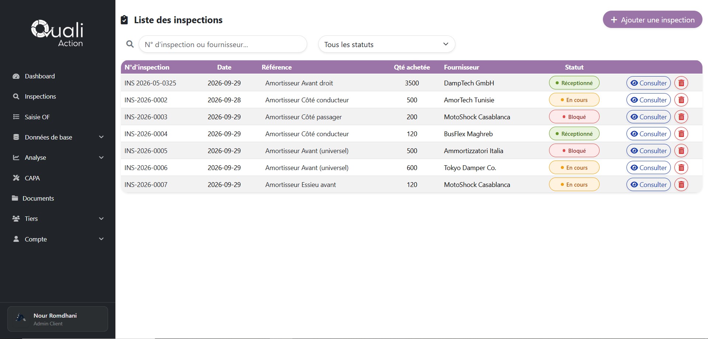This screenshot has height=339, width=708.
Task: Expand the Compte sidebar section
Action: (x=58, y=239)
